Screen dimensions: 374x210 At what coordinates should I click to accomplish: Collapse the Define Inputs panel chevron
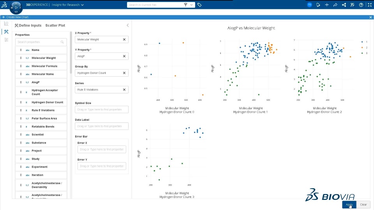pos(128,26)
